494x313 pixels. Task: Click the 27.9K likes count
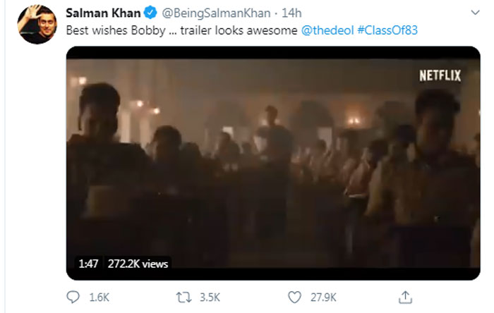click(323, 297)
